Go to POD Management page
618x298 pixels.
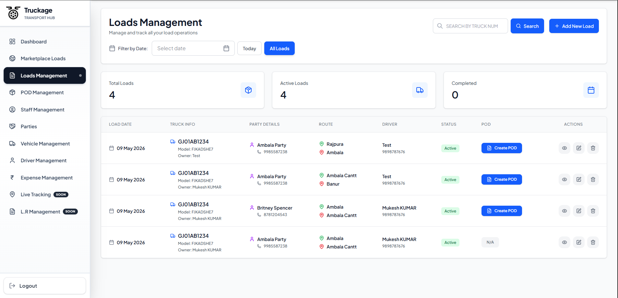point(45,92)
